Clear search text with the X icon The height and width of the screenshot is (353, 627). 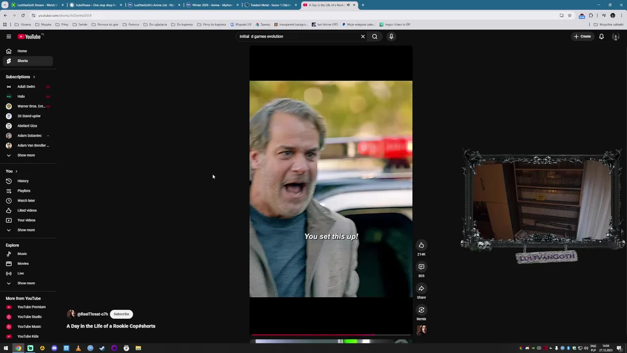363,36
